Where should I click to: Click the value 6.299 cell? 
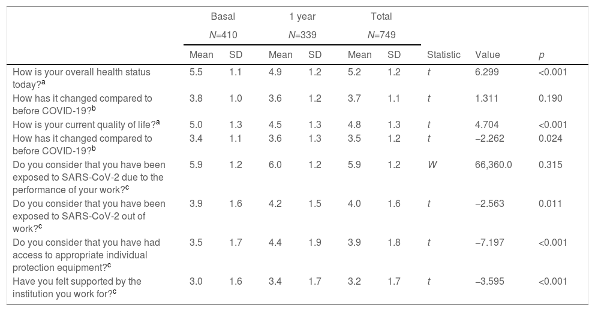point(486,72)
